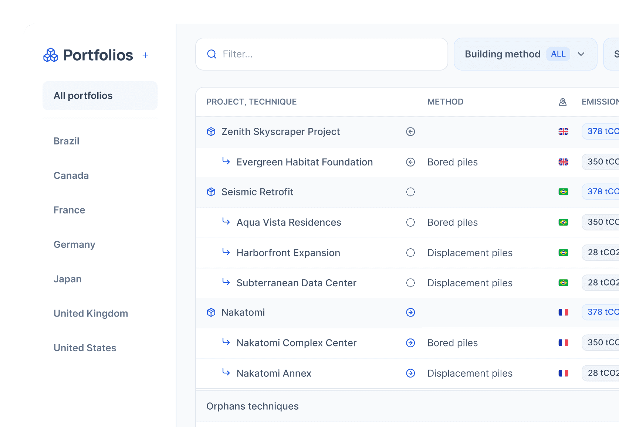This screenshot has width=619, height=427.
Task: Click Brazil flag in Aqua Vista Residences row
Action: point(564,222)
